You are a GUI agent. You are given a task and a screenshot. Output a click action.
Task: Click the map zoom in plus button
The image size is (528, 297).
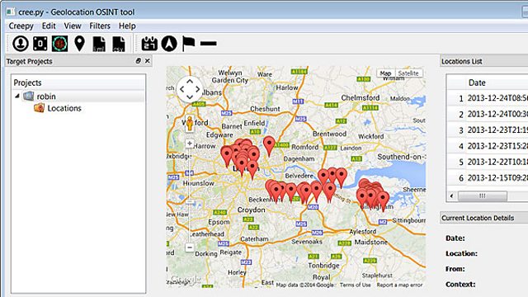(x=190, y=144)
